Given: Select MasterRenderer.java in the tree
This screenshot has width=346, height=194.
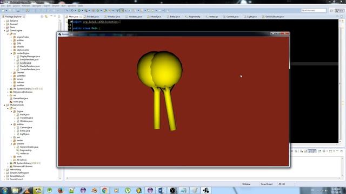Looking at the screenshot, I should click(x=30, y=66).
